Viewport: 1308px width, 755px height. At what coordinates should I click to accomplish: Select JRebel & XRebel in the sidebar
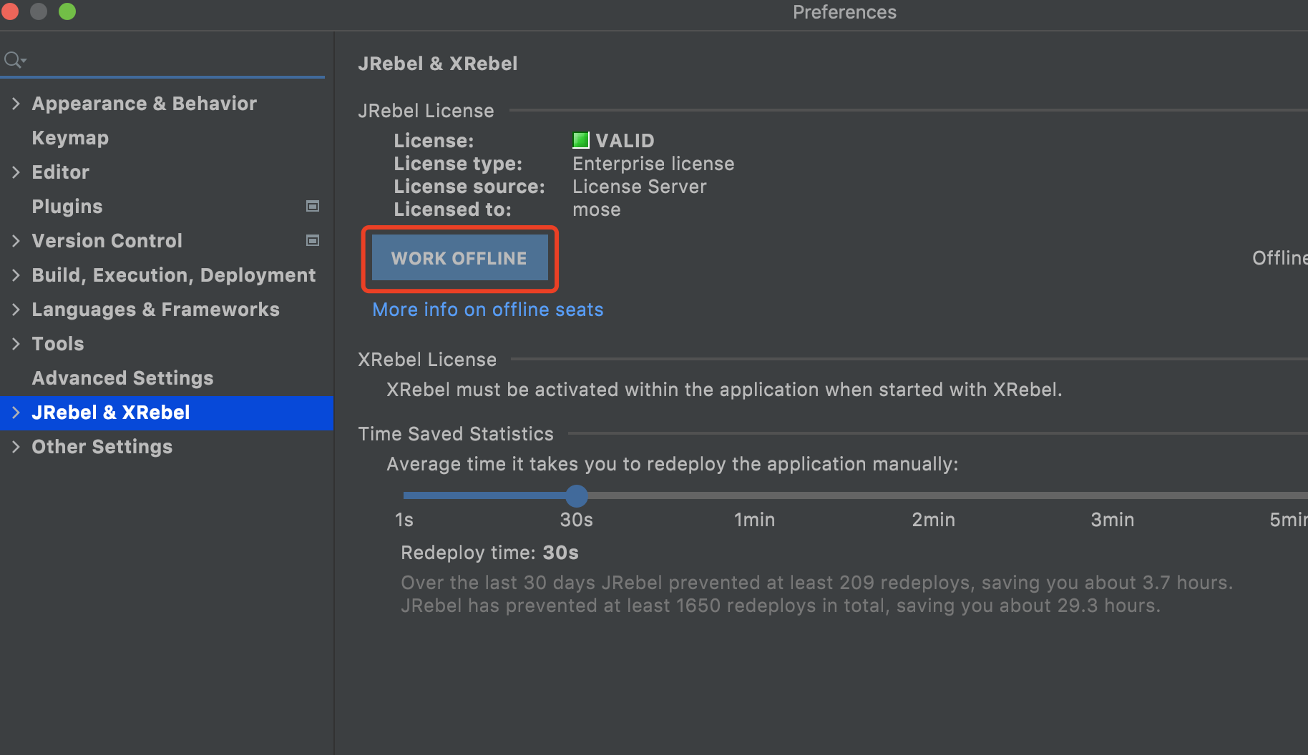click(x=111, y=413)
